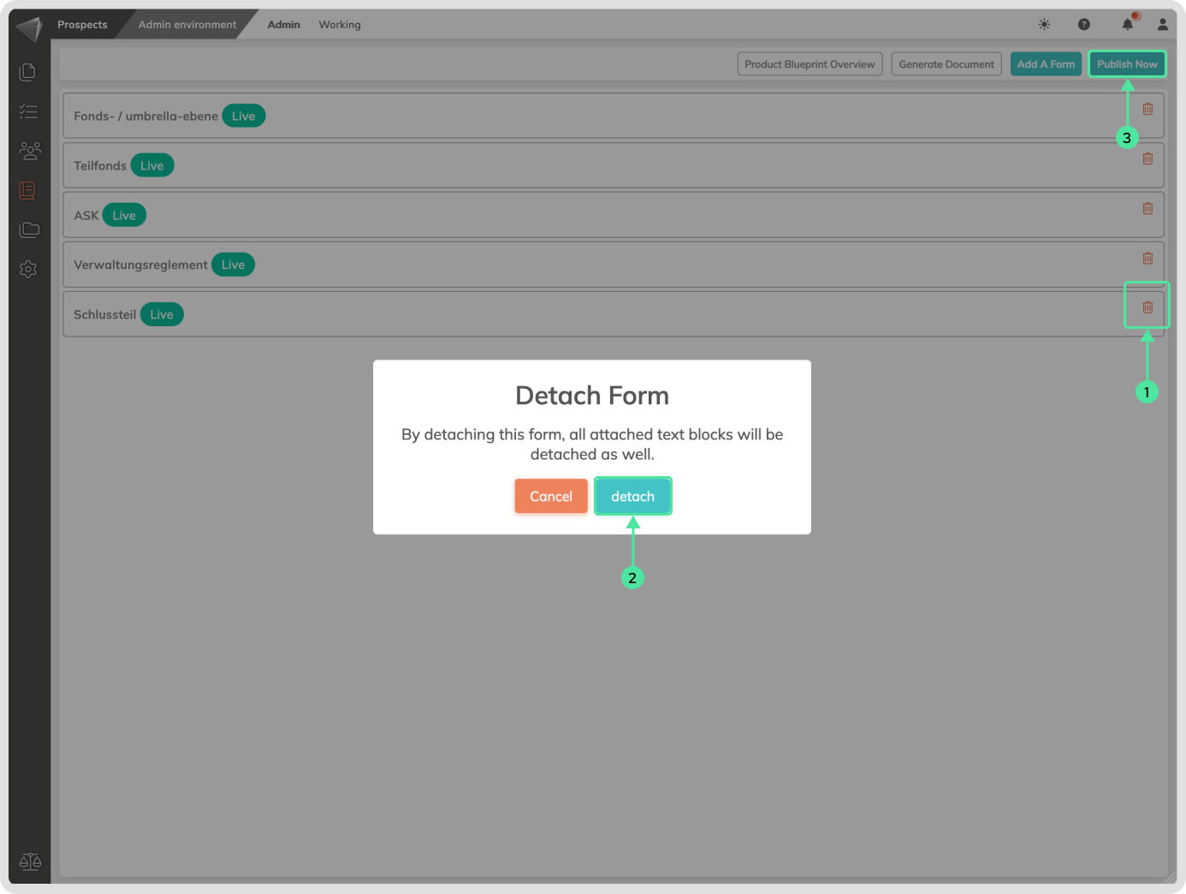This screenshot has height=894, width=1186.
Task: Click the Publish Now button
Action: point(1127,64)
